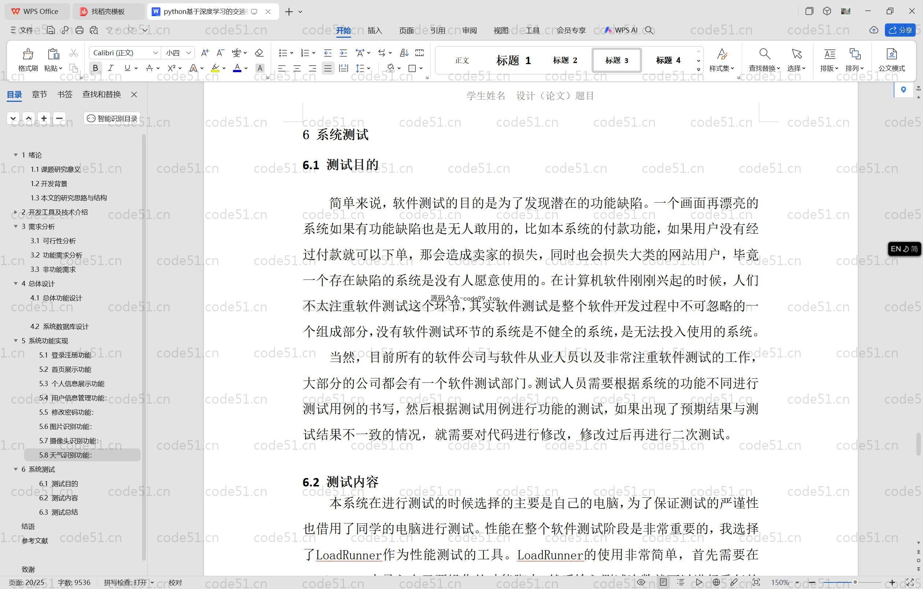This screenshot has width=923, height=589.
Task: Click the Increase Indent icon
Action: coord(344,53)
